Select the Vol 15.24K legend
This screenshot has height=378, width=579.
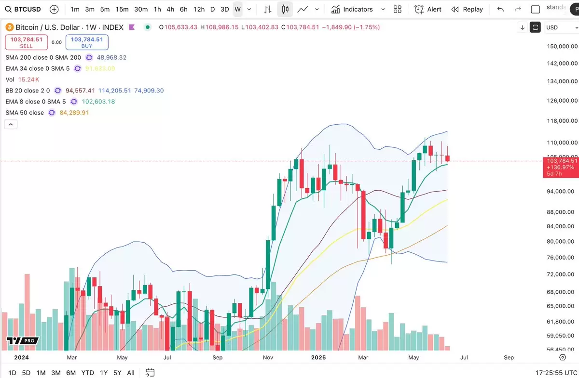22,79
